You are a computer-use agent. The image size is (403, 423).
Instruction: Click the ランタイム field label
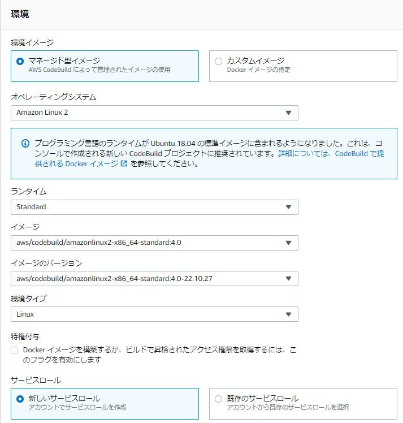click(x=29, y=192)
